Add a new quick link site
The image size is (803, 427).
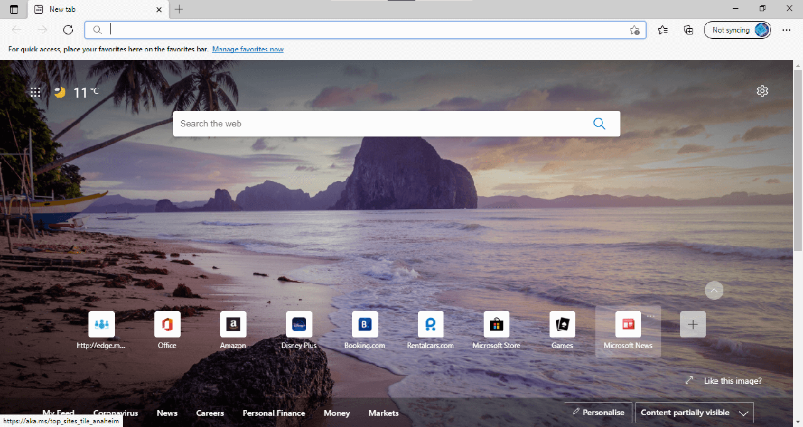(693, 324)
